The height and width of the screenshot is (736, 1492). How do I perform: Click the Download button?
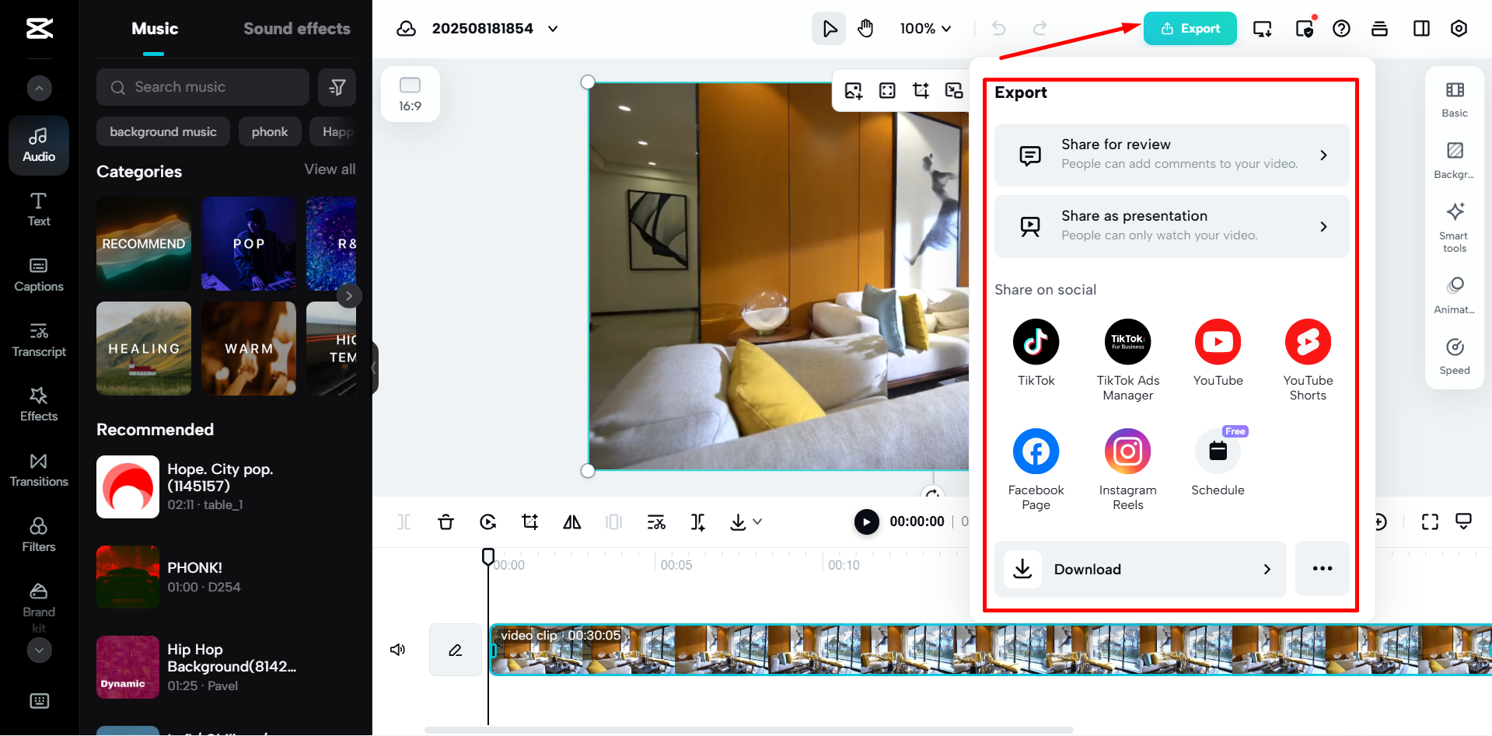tap(1140, 569)
